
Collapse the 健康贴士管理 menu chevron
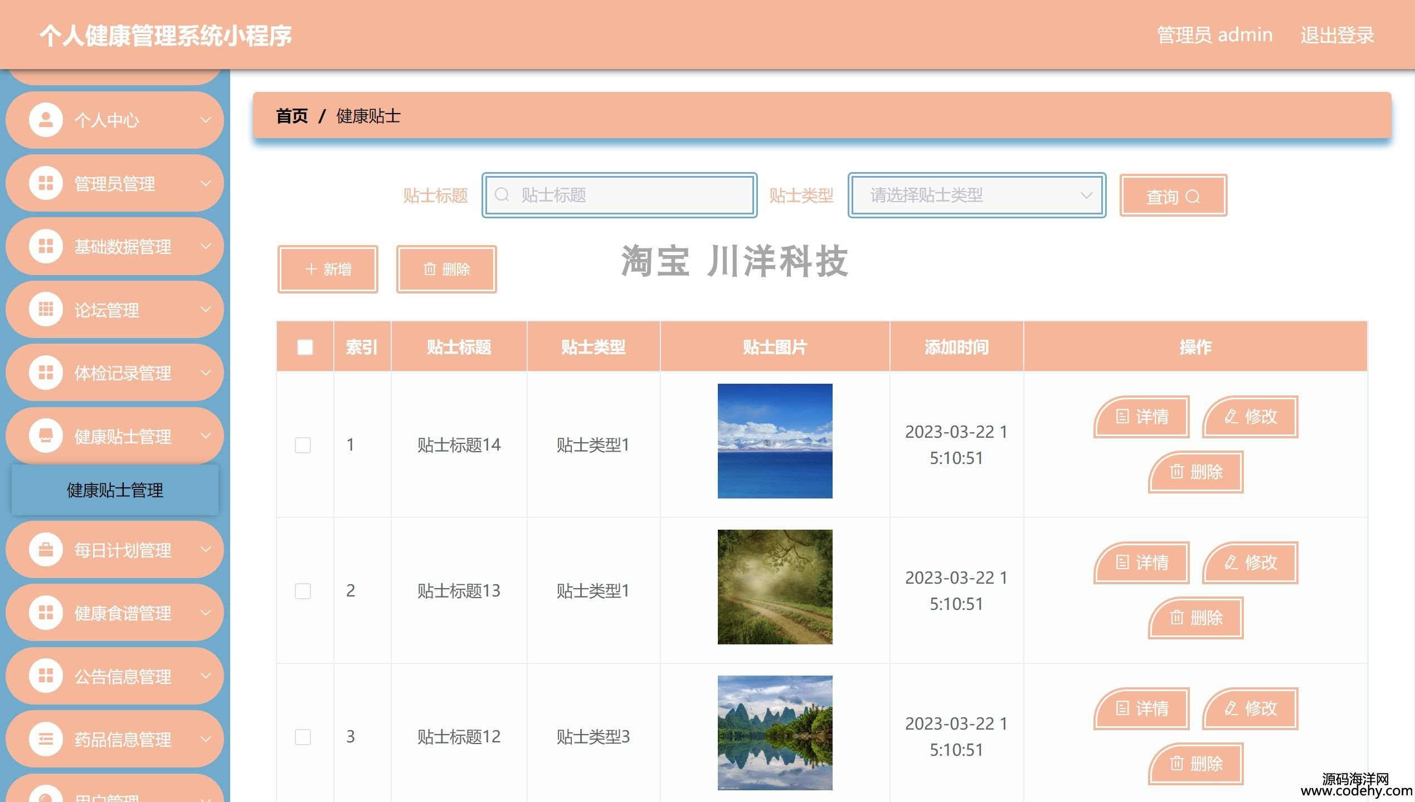coord(206,436)
